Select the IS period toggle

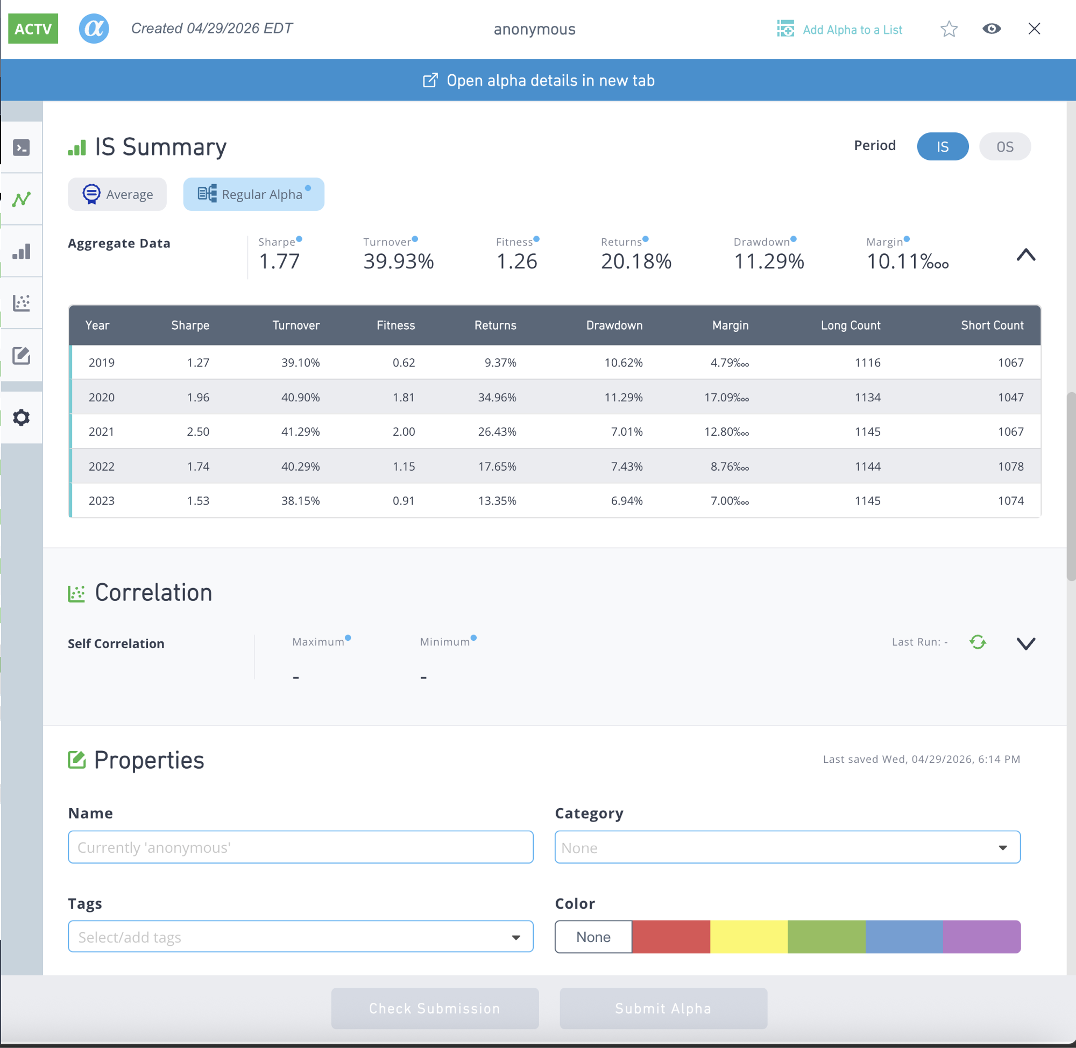click(942, 146)
